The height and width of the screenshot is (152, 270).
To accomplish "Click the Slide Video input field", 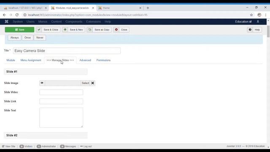I will coord(61,92).
